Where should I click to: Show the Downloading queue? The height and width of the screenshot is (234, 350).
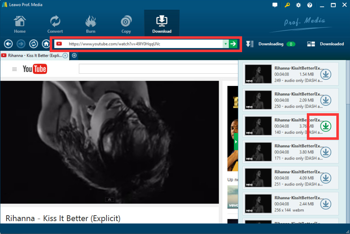pos(271,44)
